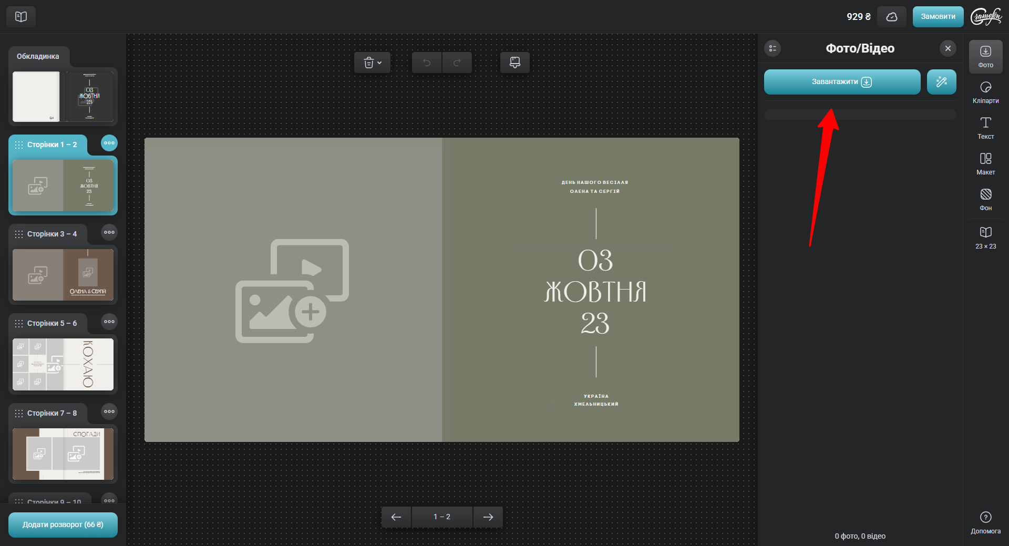
Task: Click the Замовити order button
Action: tap(938, 17)
